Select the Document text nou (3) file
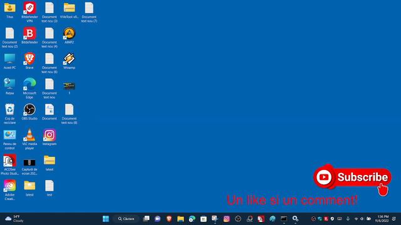The image size is (401, 225). [x=49, y=12]
